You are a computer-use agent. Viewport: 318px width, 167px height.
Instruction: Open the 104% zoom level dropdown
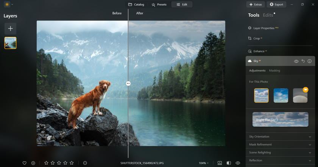[204, 163]
